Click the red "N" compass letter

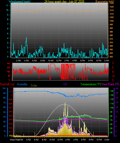[x=113, y=72]
